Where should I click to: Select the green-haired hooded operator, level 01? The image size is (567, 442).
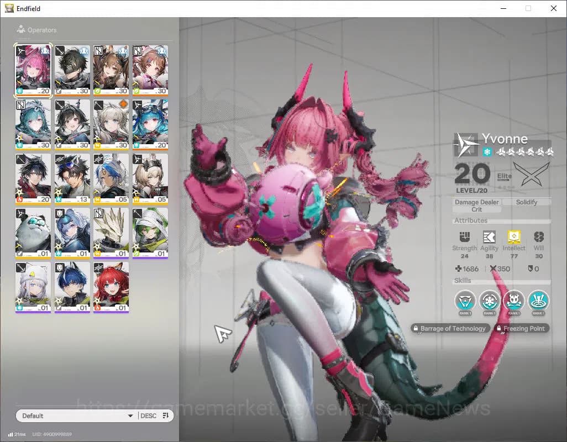tap(150, 233)
